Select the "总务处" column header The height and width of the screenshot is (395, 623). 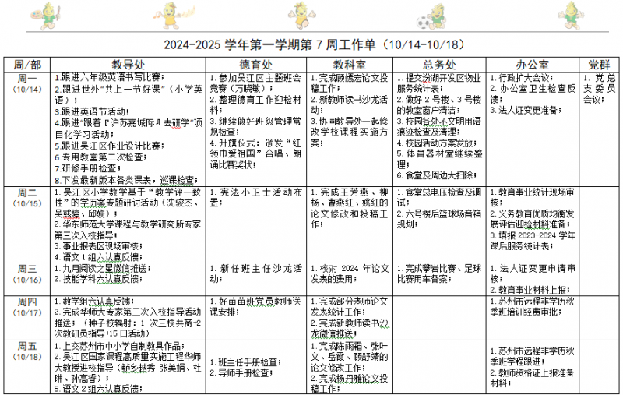tap(439, 65)
